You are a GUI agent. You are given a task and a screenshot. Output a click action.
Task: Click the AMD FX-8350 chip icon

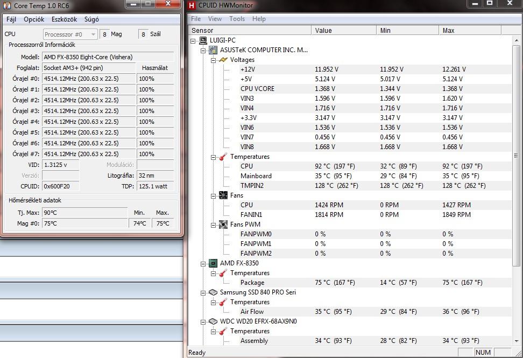pyautogui.click(x=213, y=263)
